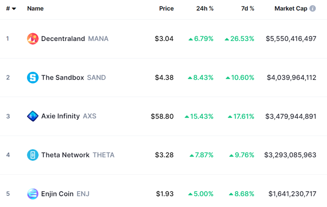Open The Sandbox name link
The image size is (327, 207).
coord(63,77)
